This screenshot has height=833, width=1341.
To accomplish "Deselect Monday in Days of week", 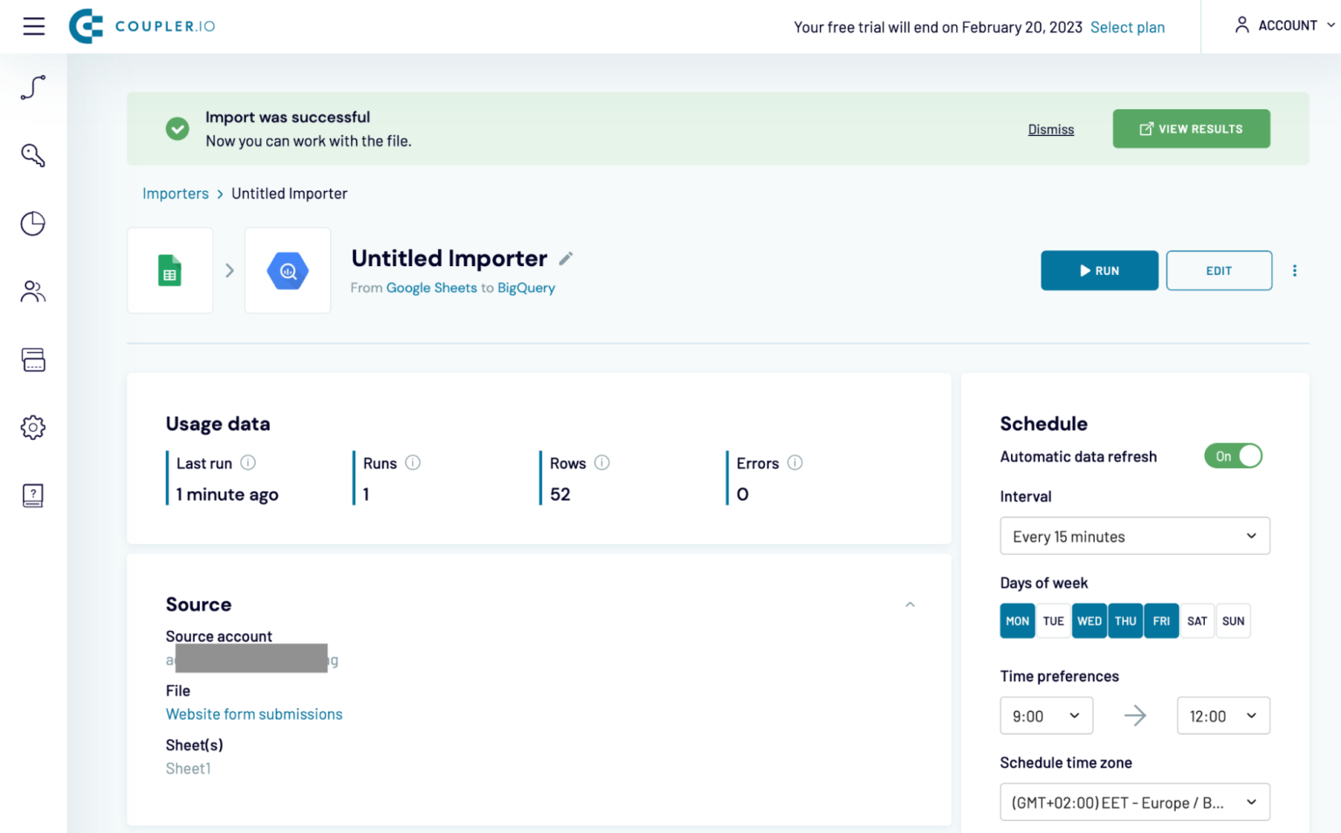I will [x=1017, y=620].
